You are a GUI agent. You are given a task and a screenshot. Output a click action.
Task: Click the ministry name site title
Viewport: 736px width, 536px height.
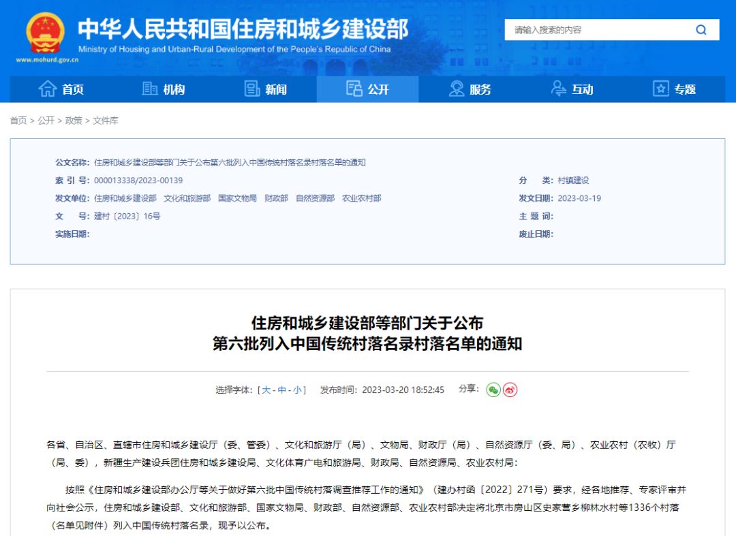(243, 29)
